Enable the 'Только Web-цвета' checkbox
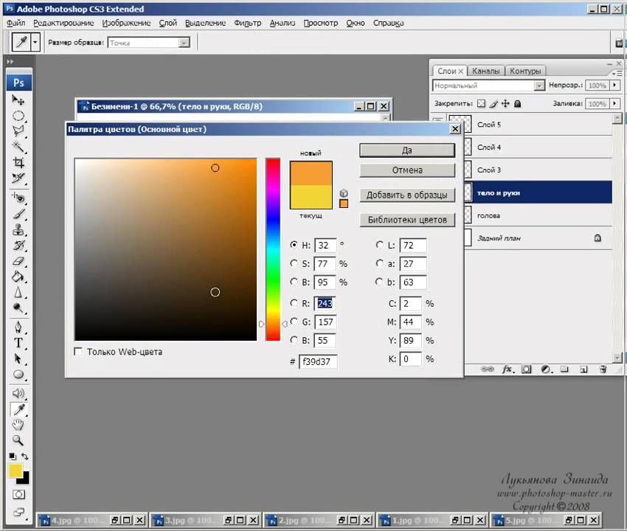The height and width of the screenshot is (531, 627). coord(79,352)
